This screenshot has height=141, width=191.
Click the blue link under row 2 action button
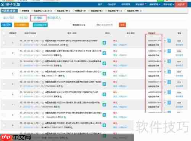click(179, 55)
